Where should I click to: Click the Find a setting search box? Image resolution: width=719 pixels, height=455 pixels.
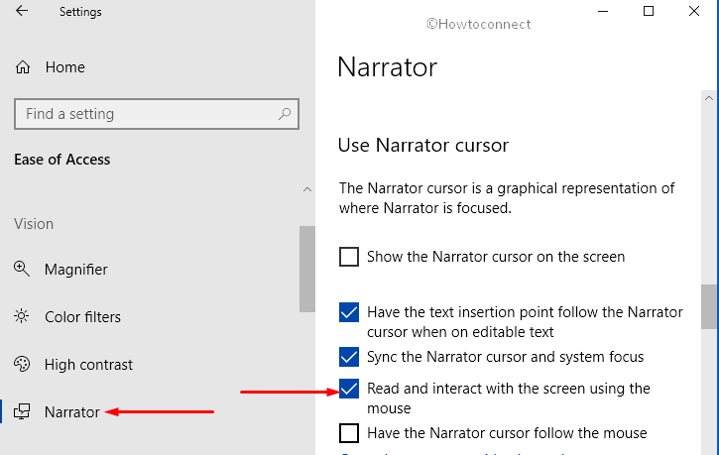[157, 114]
